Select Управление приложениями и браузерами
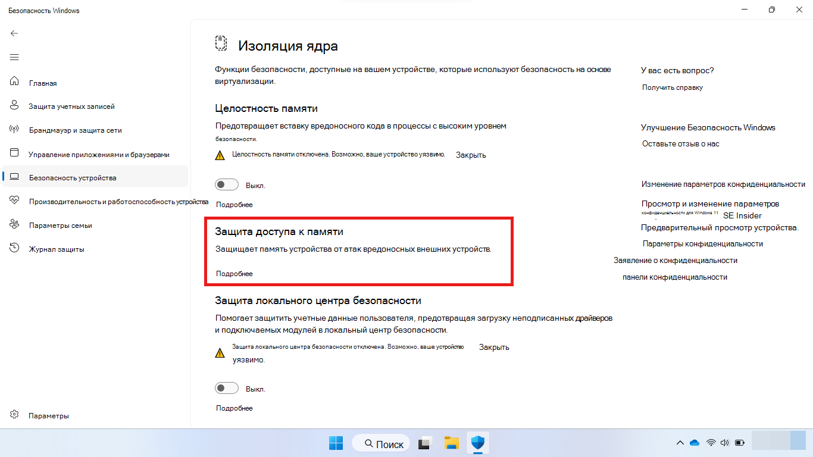Screen dimensions: 813x457 pos(99,155)
